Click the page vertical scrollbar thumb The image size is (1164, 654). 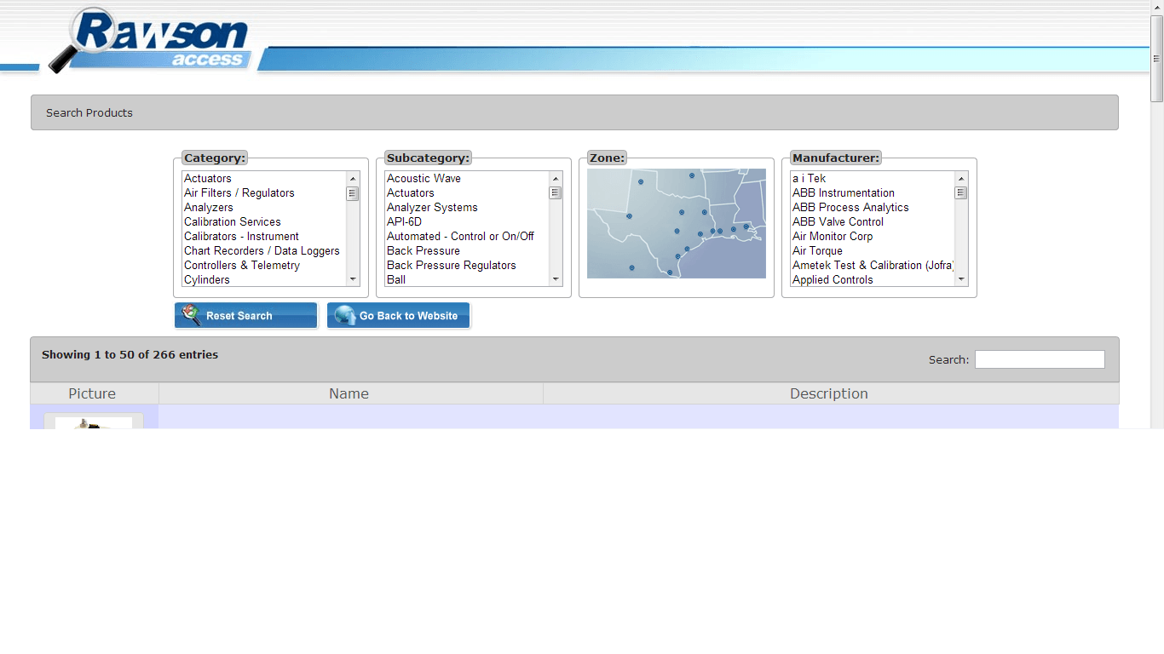click(1156, 59)
